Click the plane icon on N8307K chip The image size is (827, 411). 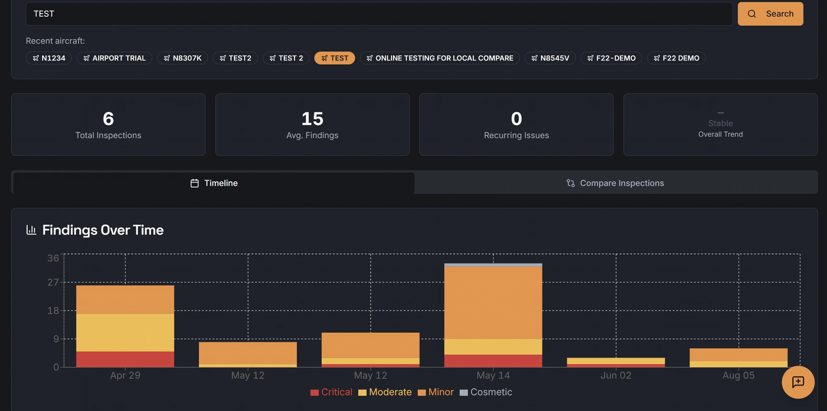167,58
